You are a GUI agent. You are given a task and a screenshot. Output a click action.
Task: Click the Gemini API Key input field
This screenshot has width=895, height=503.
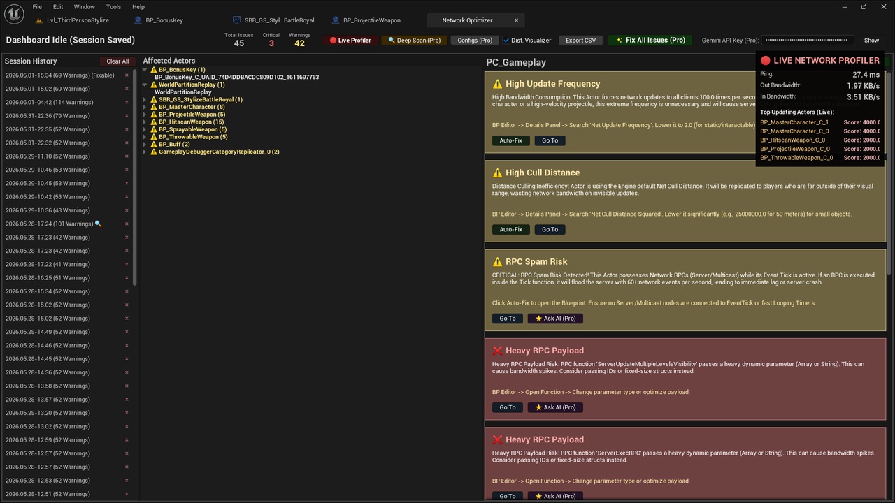808,41
